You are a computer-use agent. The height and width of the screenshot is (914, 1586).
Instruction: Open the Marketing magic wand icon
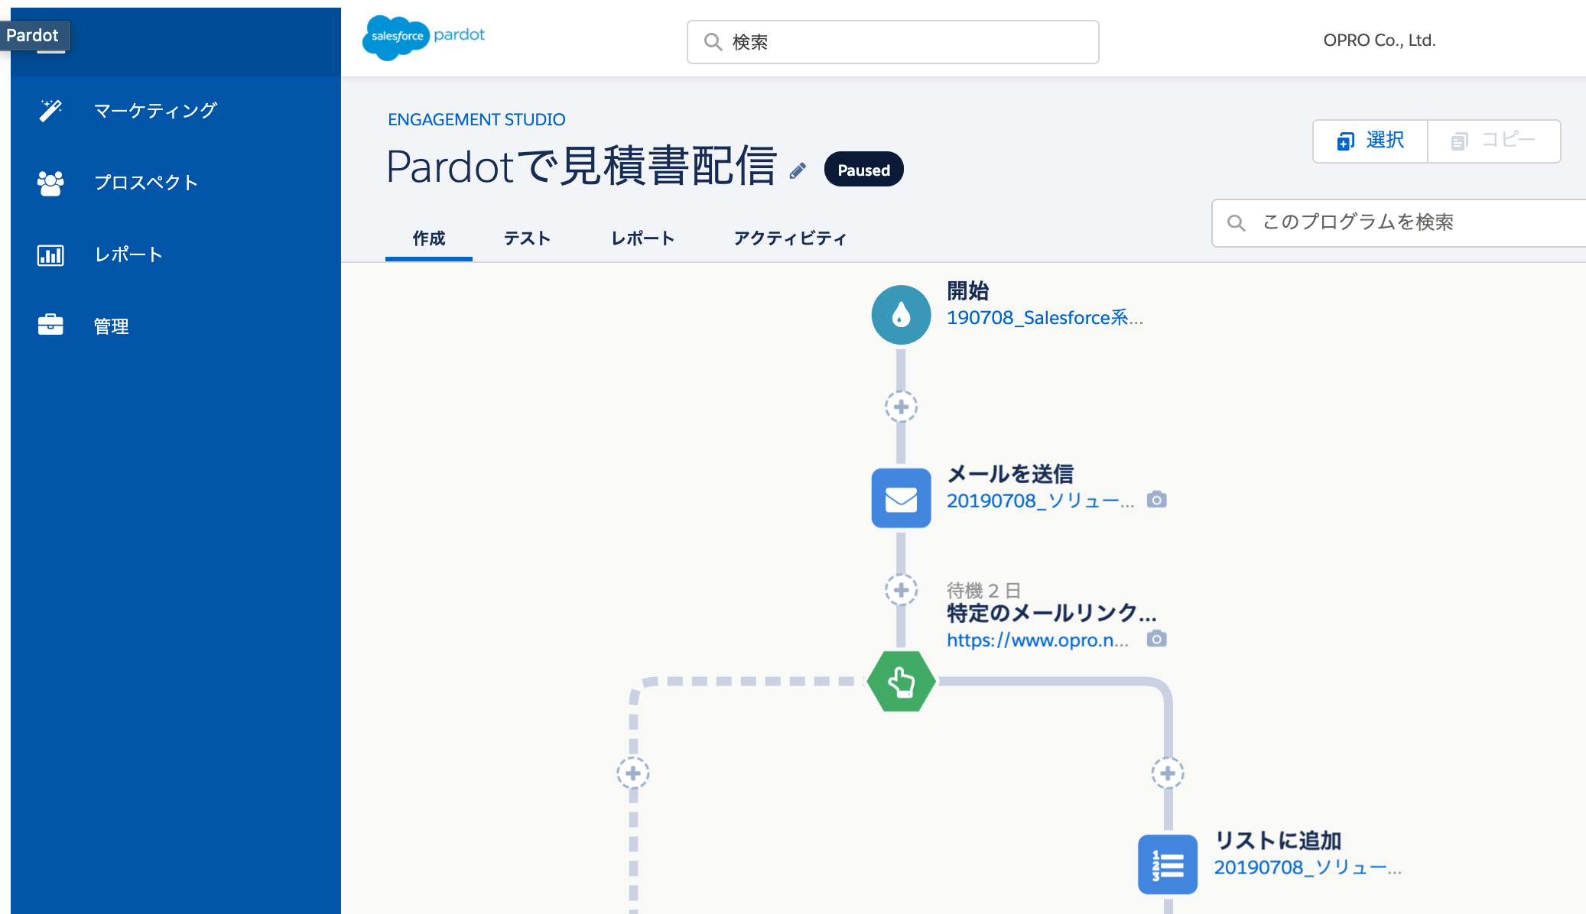pyautogui.click(x=50, y=110)
